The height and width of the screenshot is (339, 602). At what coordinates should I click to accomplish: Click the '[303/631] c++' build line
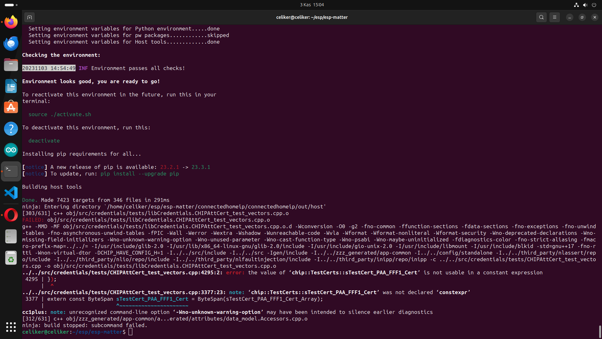[156, 213]
